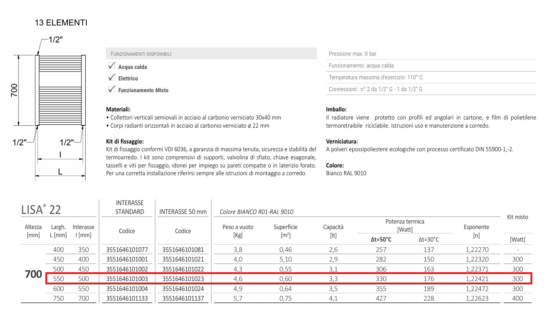Select the 13 ELEMENTI heading

click(x=61, y=23)
